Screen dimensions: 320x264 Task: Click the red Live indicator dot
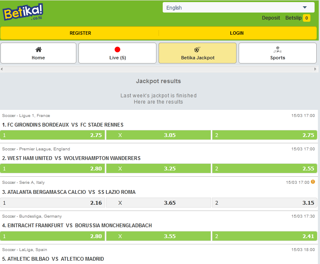(117, 49)
